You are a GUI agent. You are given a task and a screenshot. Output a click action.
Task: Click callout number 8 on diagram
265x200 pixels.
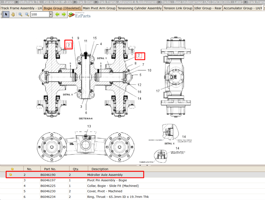click(135, 63)
